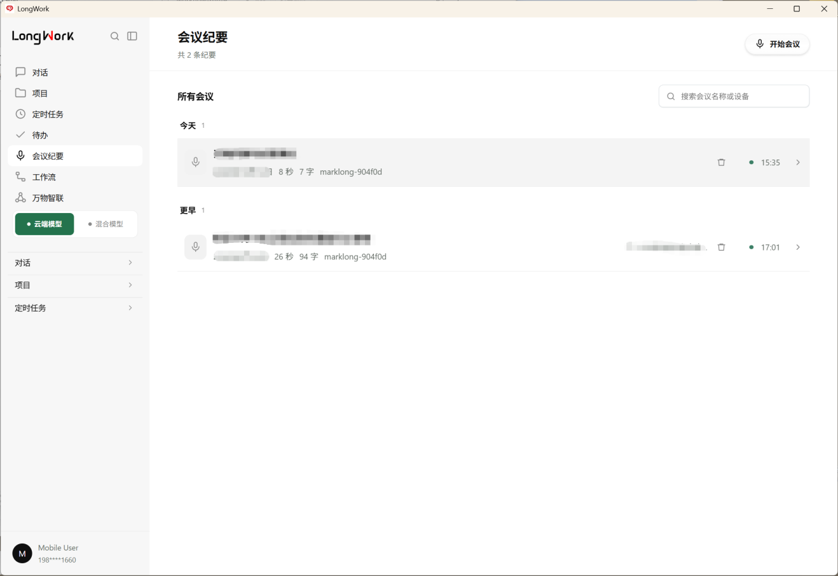
Task: Collapse the sidebar with the panel icon
Action: click(132, 36)
